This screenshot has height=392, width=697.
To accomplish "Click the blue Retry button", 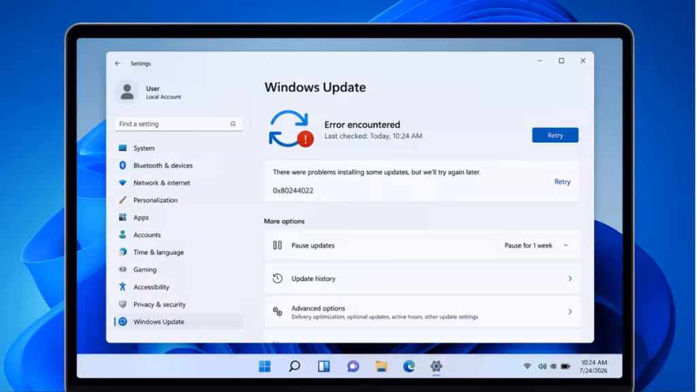I will (x=555, y=135).
